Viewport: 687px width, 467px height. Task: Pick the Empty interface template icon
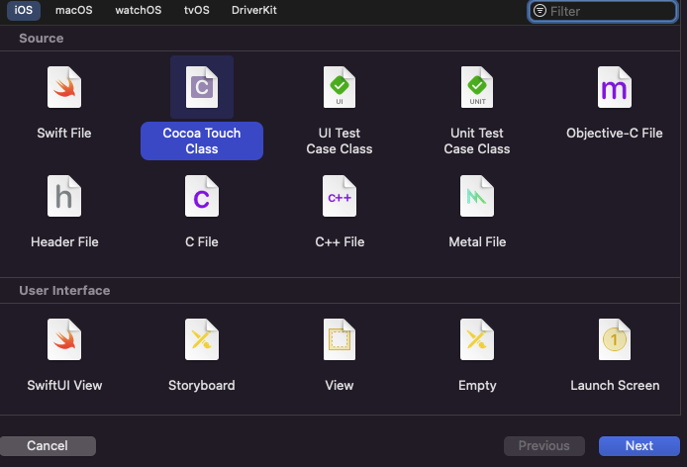click(x=477, y=339)
